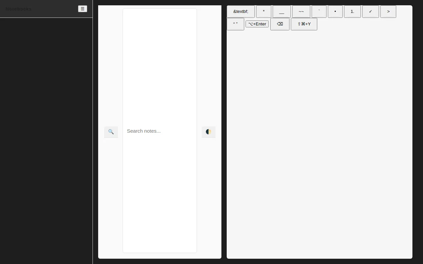Insert inline code with backtick button

(319, 12)
